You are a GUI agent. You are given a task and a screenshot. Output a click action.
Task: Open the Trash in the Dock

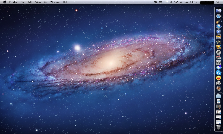pos(218,127)
